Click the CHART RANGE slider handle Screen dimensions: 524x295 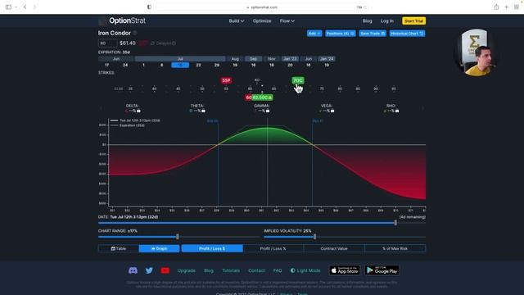178,237
